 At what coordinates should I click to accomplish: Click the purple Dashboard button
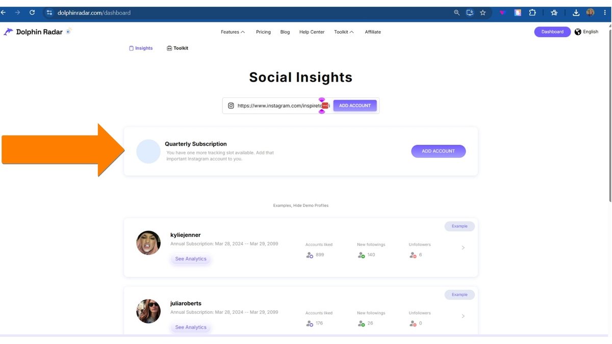(x=552, y=32)
